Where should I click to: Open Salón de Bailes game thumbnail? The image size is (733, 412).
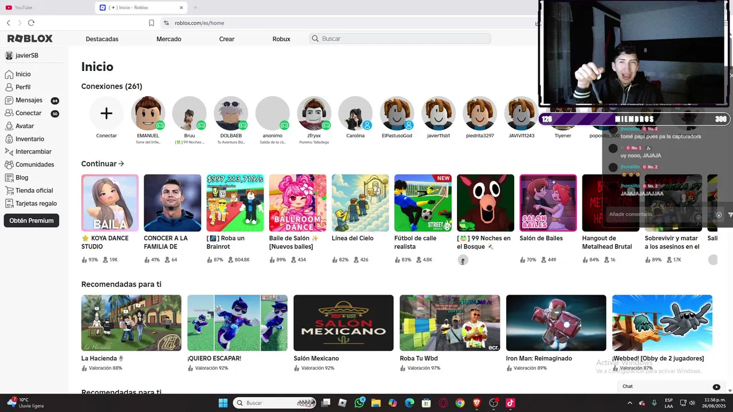(548, 203)
